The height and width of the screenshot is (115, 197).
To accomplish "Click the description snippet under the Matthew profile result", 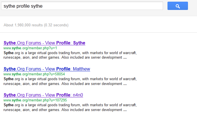I will coord(70,81).
